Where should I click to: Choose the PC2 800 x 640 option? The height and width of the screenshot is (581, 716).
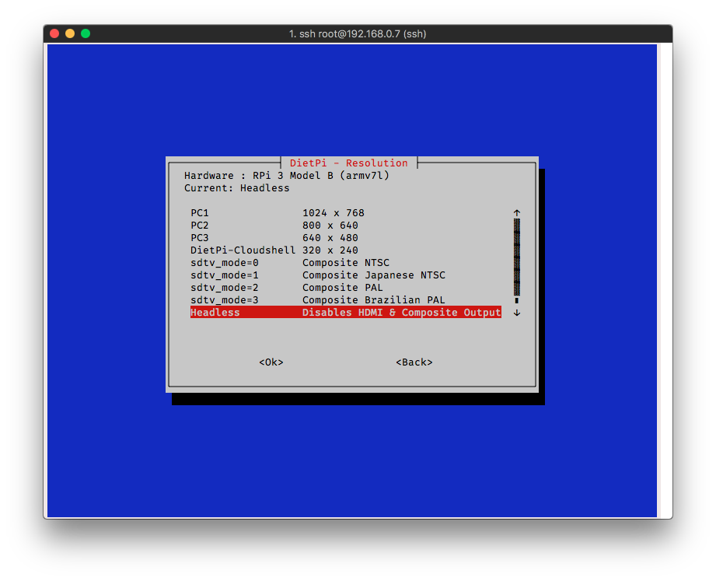point(346,226)
